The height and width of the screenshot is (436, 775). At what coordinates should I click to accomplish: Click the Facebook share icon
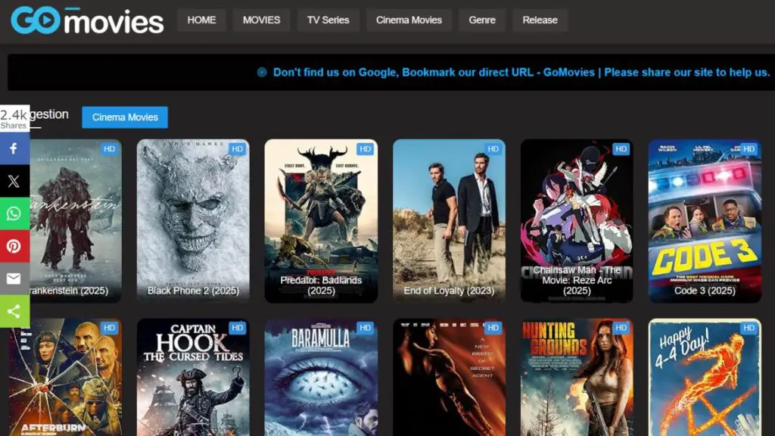coord(14,148)
